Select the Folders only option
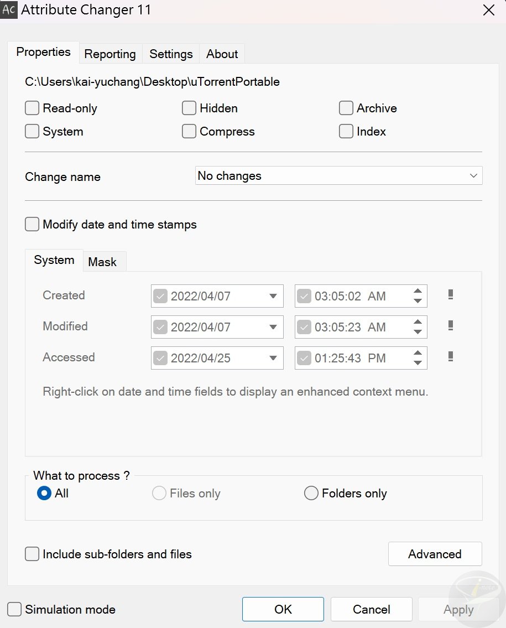This screenshot has width=506, height=628. (311, 493)
